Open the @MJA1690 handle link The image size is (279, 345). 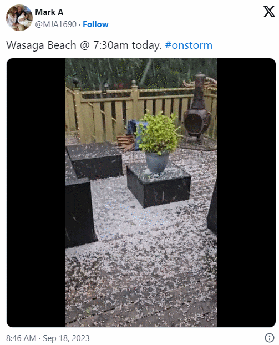(x=56, y=24)
